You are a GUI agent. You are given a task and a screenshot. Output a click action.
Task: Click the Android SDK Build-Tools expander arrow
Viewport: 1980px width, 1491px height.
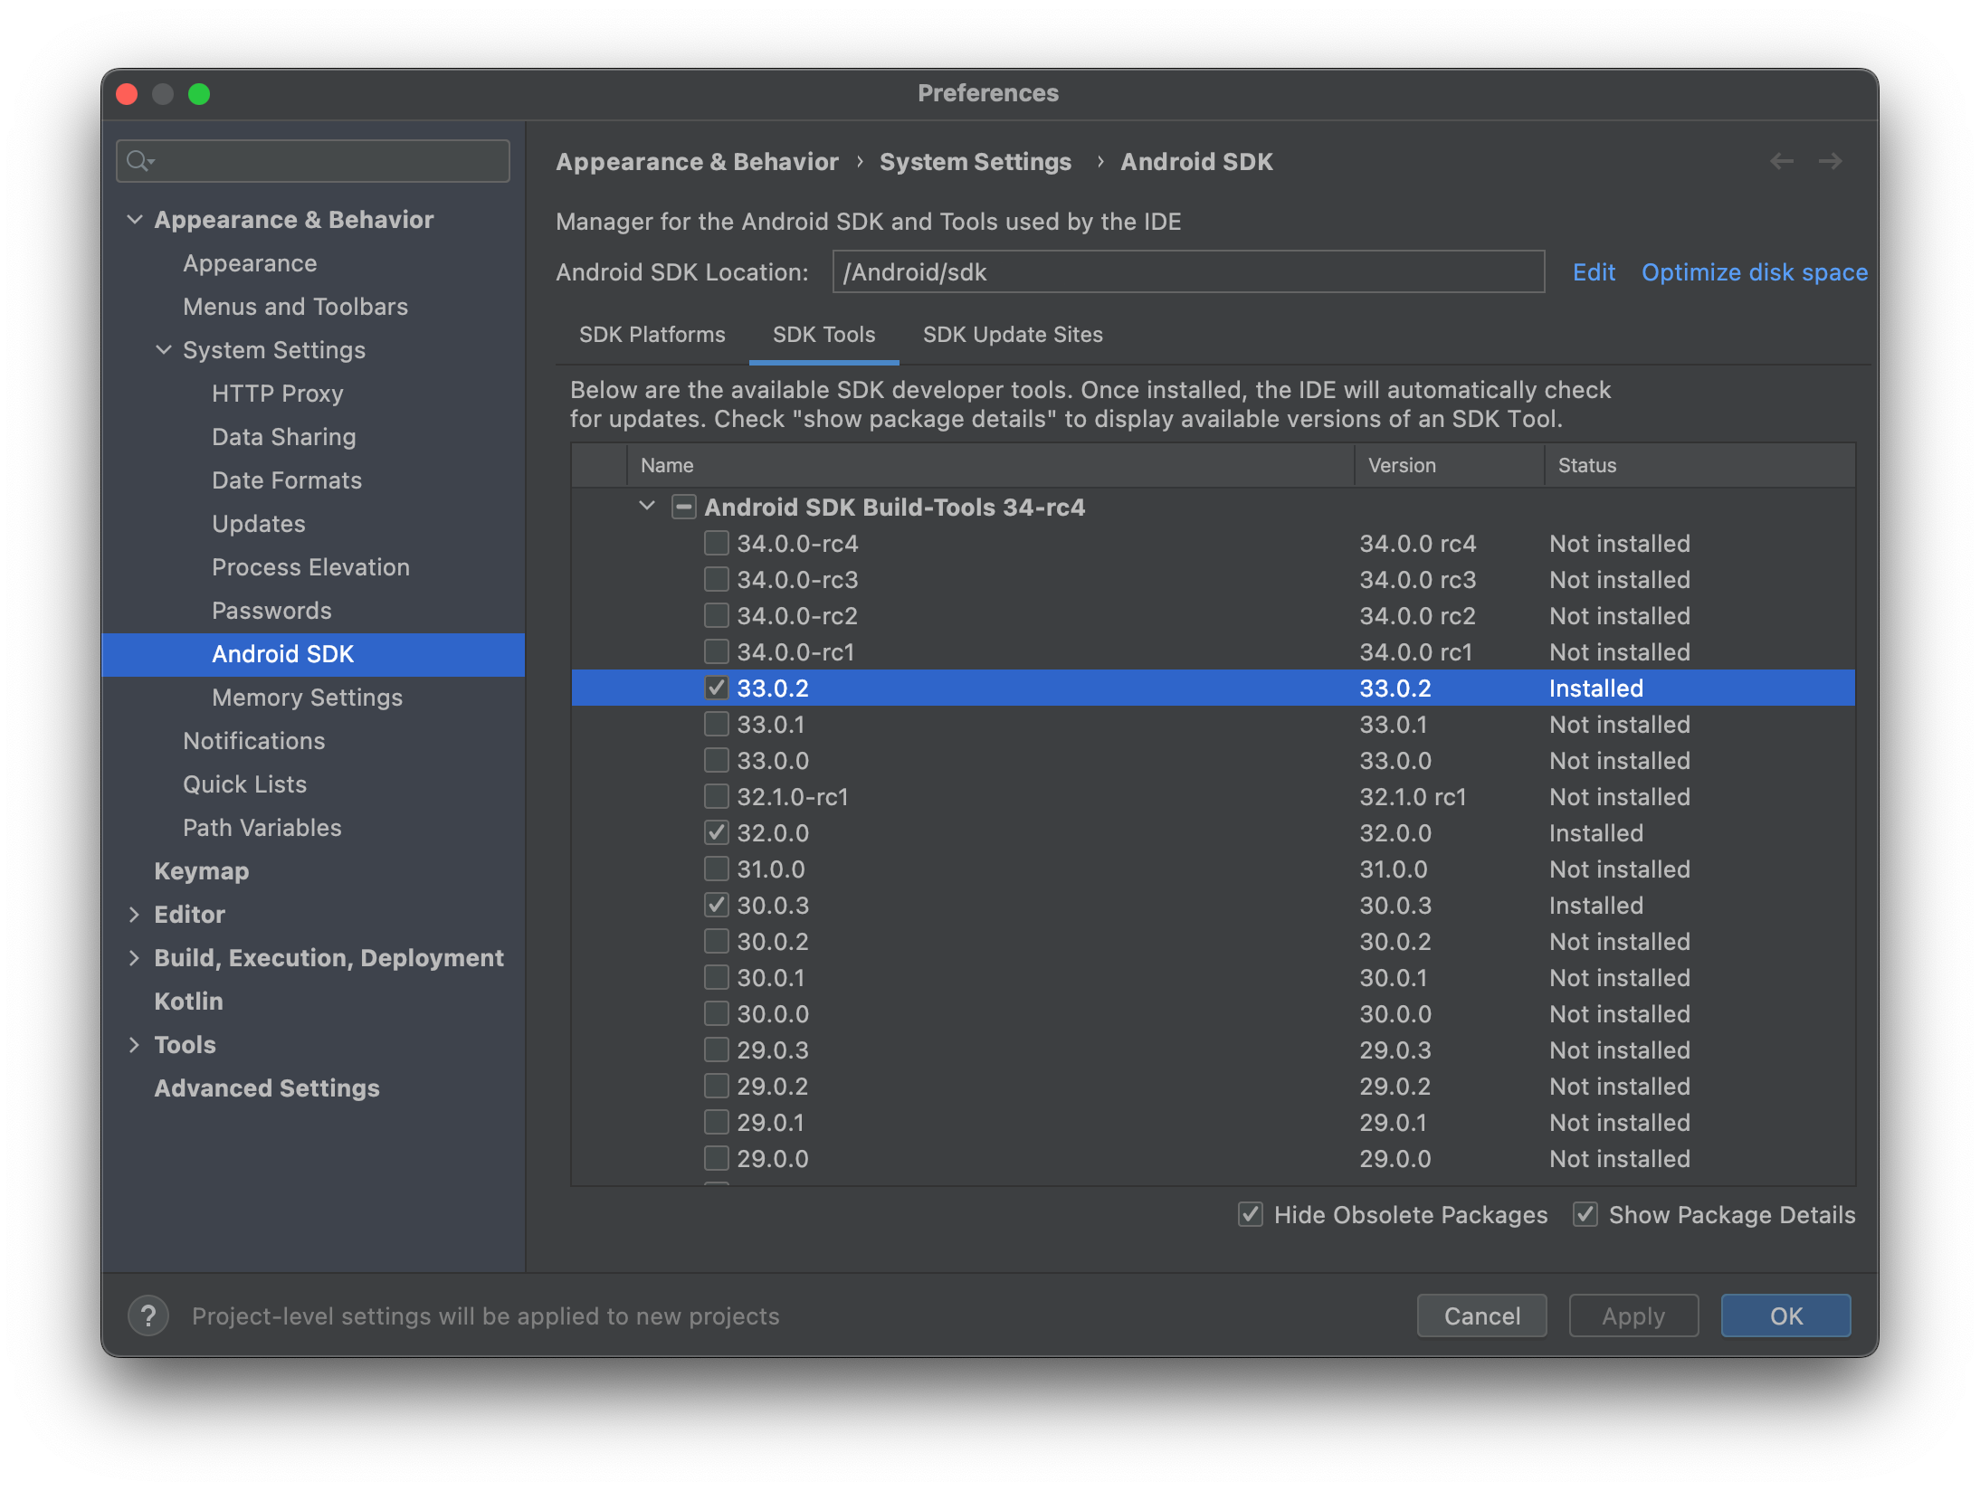point(645,506)
